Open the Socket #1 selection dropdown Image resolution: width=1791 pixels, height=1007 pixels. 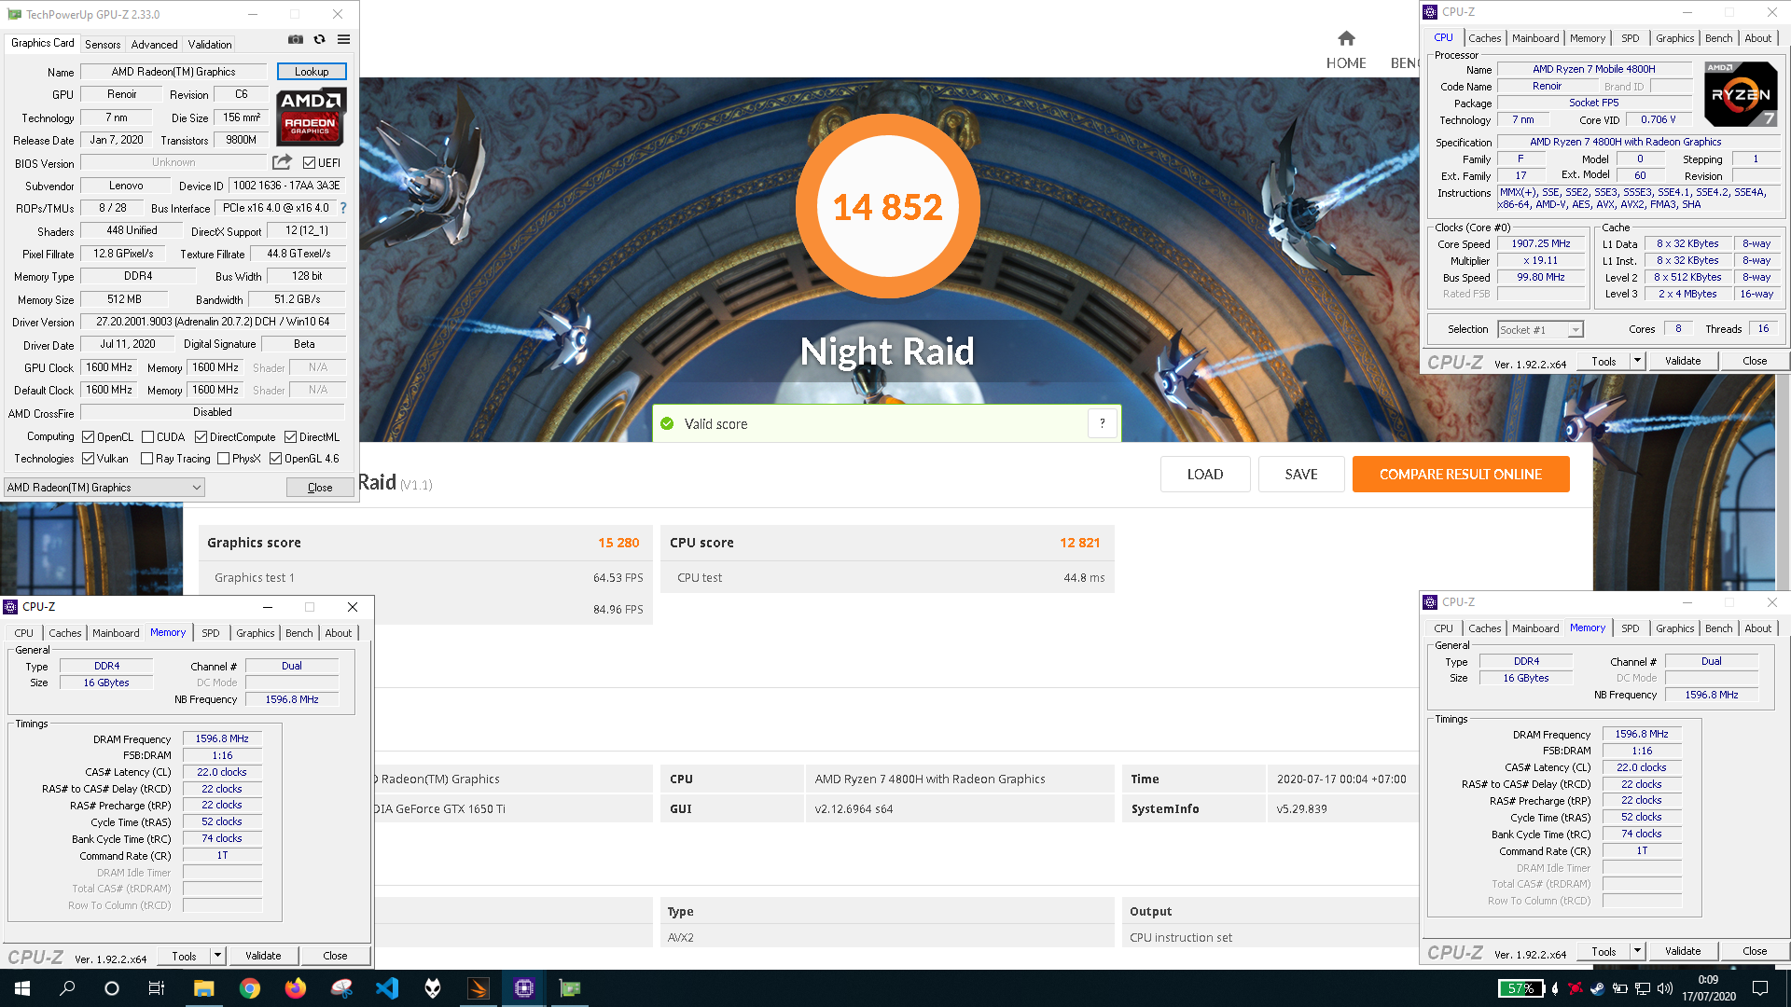click(x=1540, y=329)
